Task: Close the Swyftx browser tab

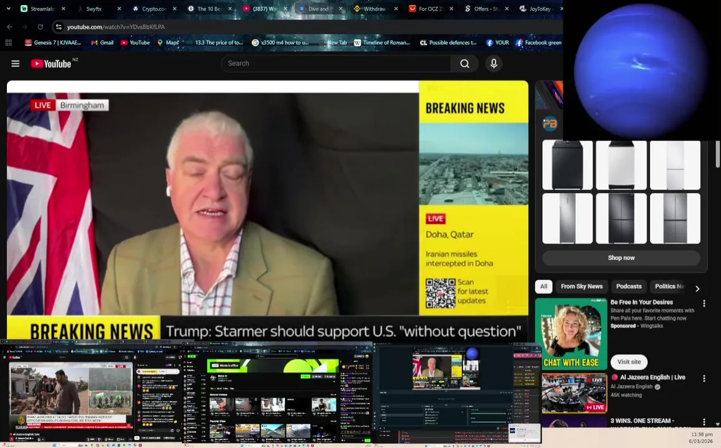Action: tap(119, 9)
